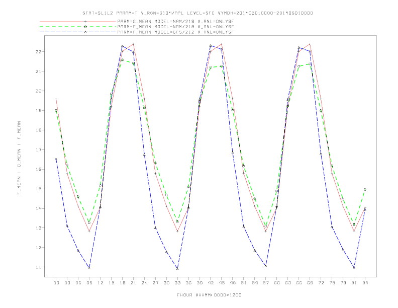Click x-axis tick label 75
This screenshot has width=398, height=308.
coord(332,283)
